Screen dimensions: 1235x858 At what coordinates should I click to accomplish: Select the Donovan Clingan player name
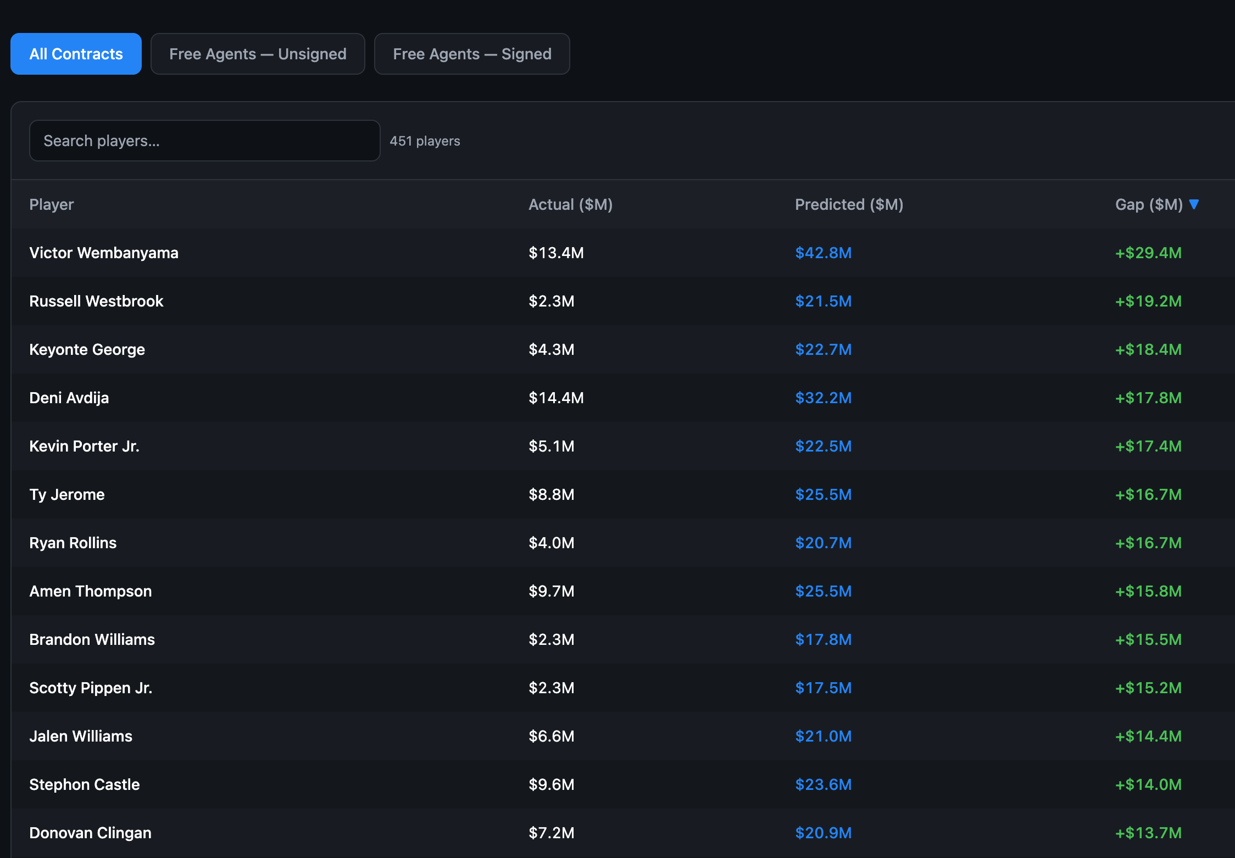tap(90, 833)
